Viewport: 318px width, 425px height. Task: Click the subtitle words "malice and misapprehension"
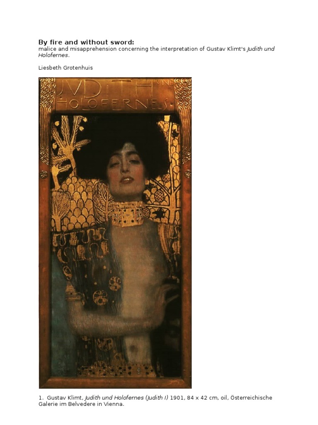pyautogui.click(x=77, y=49)
